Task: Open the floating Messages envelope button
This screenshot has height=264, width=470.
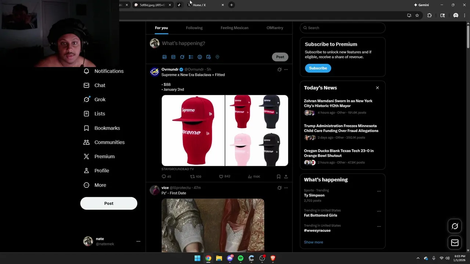Action: (455, 243)
